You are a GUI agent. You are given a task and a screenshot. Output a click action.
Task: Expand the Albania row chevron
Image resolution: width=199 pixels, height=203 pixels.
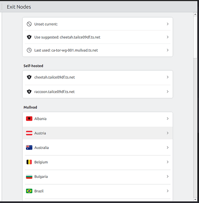coord(168,119)
